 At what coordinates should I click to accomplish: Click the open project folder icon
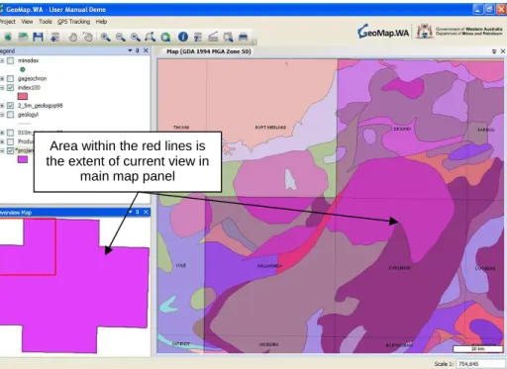[x=23, y=37]
